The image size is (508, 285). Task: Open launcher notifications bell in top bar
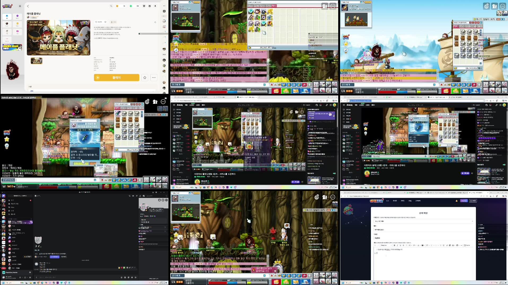pyautogui.click(x=155, y=6)
